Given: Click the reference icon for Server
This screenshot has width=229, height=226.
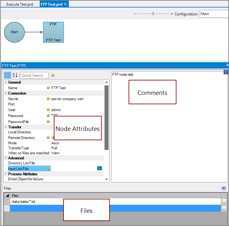Looking at the screenshot, I should [x=48, y=99].
